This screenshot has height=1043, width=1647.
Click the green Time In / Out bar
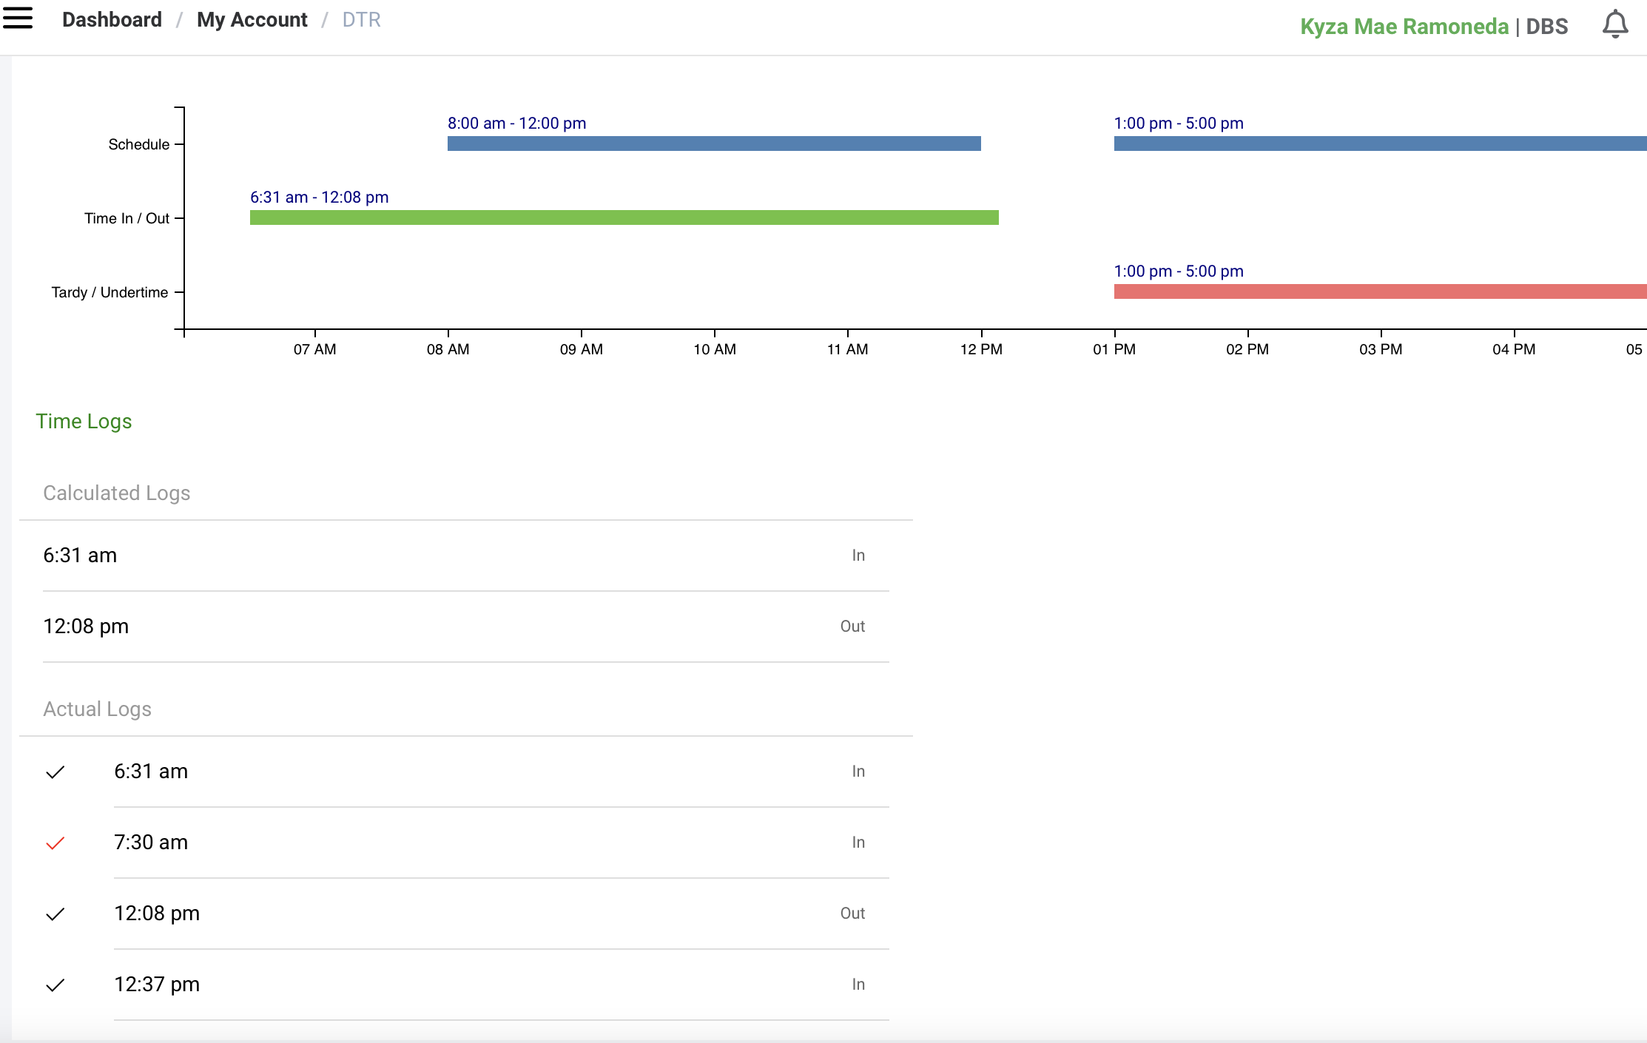tap(624, 217)
